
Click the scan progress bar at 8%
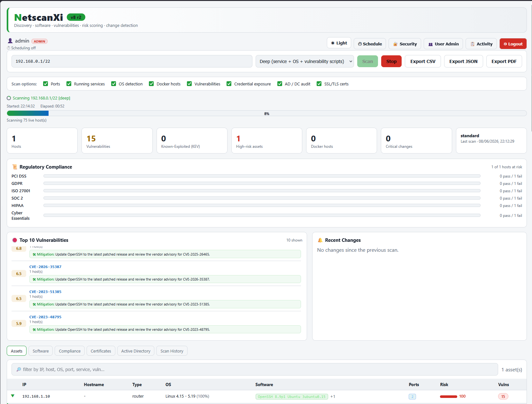[267, 114]
